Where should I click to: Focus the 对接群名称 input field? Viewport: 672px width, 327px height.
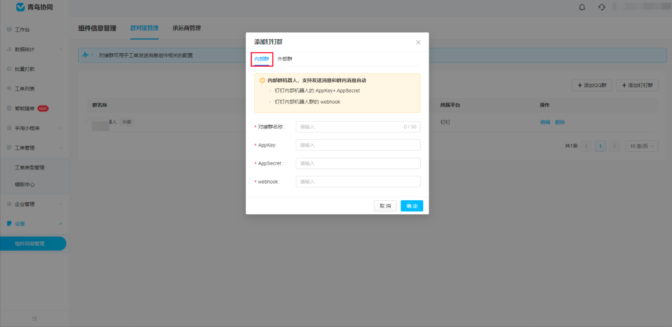pos(358,127)
